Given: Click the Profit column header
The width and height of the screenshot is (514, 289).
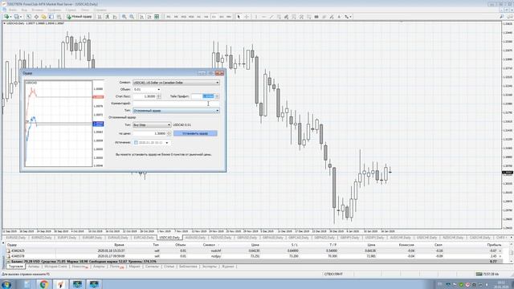Looking at the screenshot, I should [x=494, y=245].
